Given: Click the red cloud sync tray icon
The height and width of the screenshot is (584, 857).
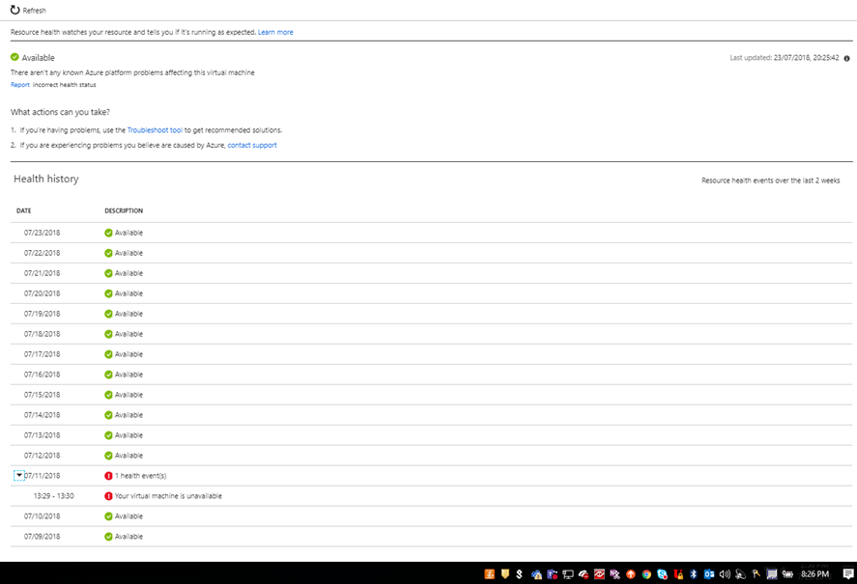Looking at the screenshot, I should 584,574.
